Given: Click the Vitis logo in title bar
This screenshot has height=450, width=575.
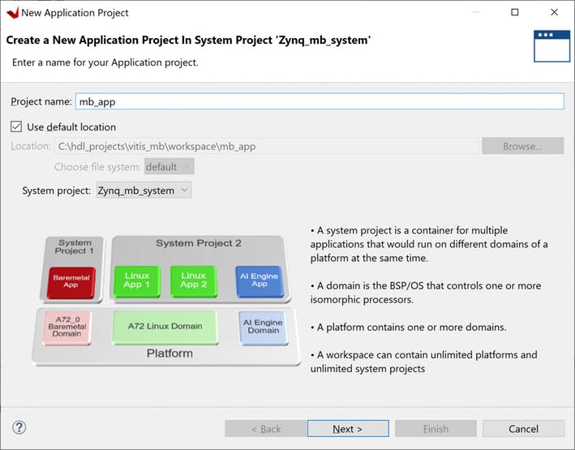Looking at the screenshot, I should click(11, 12).
